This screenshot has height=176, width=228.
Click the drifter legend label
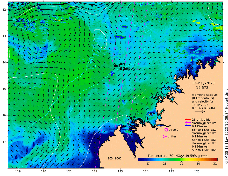coord(172,136)
